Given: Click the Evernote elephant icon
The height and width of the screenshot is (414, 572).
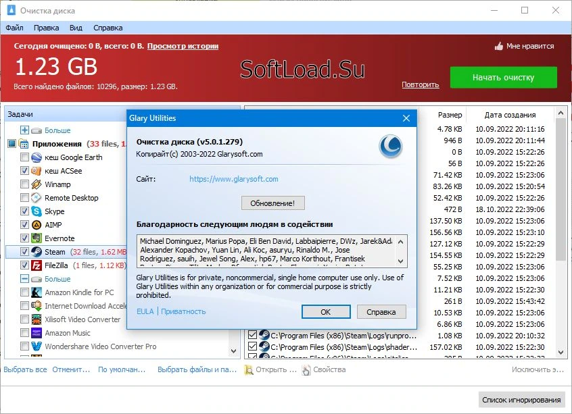Looking at the screenshot, I should 36,238.
